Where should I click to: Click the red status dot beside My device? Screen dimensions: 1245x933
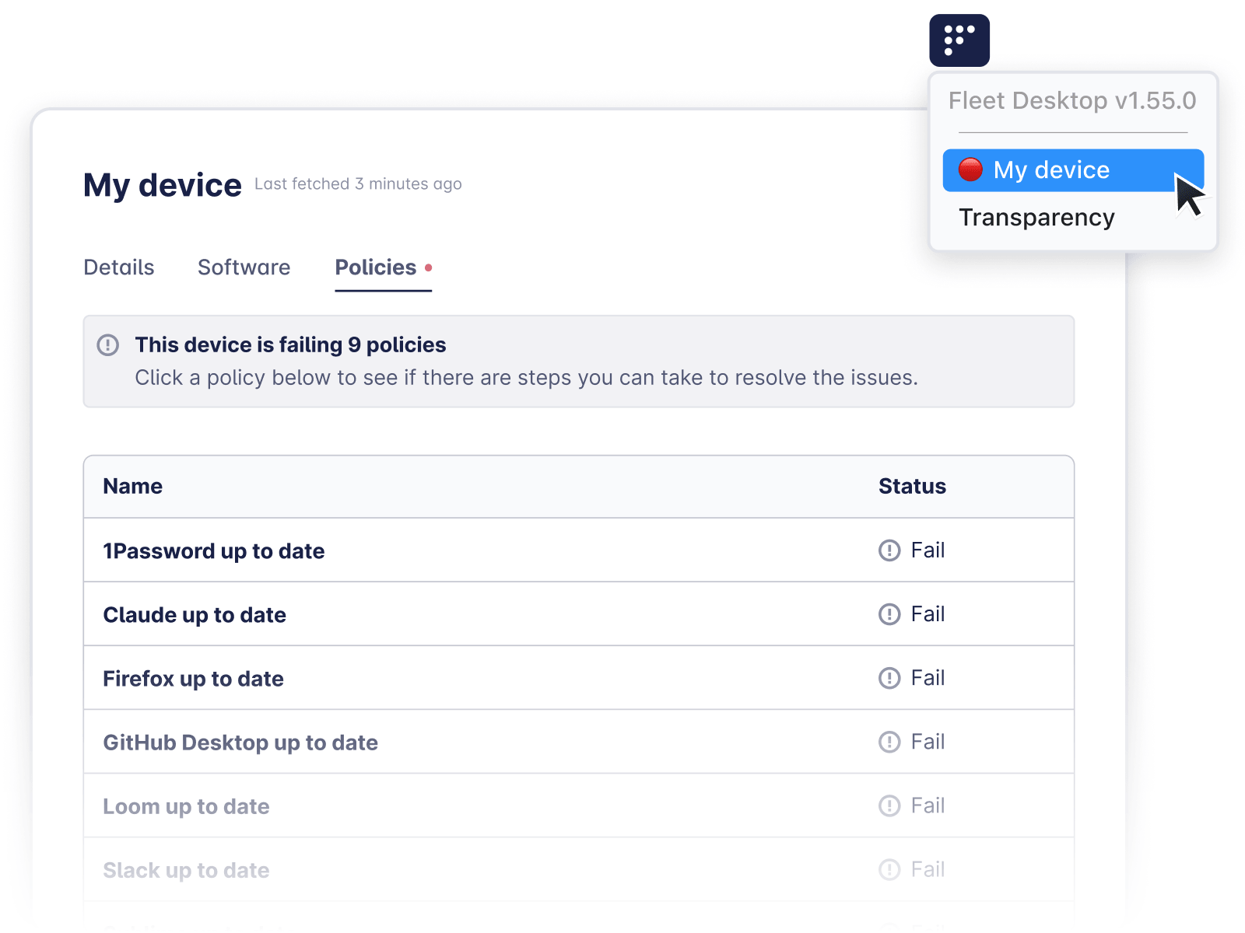[x=970, y=169]
